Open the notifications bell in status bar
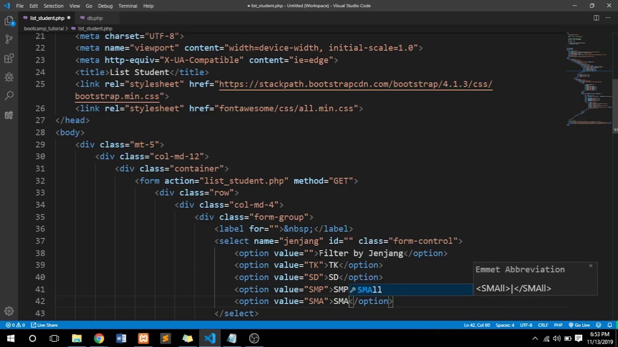 tap(610, 325)
